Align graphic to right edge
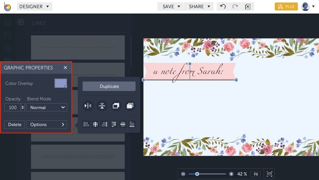Image resolution: width=319 pixels, height=180 pixels. [104, 124]
